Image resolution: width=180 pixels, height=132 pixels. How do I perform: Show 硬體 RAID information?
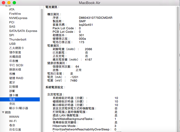pos(16,78)
